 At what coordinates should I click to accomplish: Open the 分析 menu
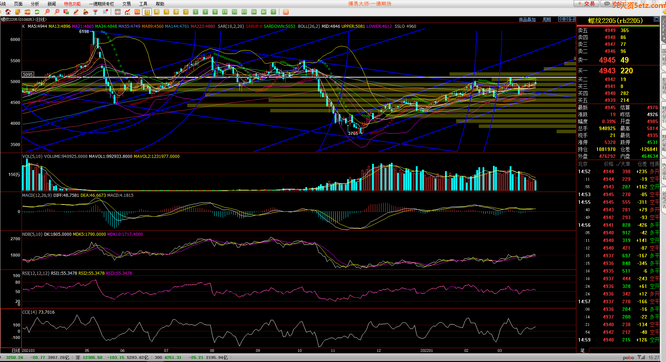pos(35,4)
